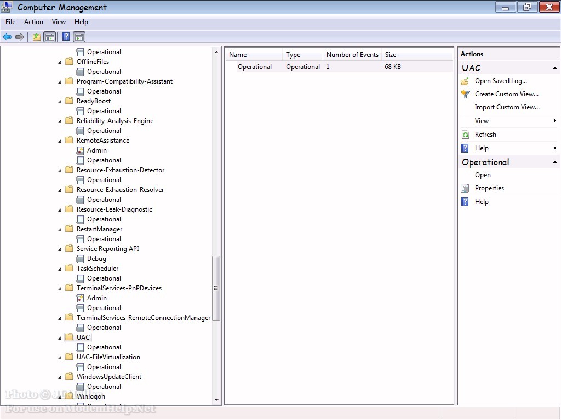Select Operational under WindowsUpdateClient
Image resolution: width=561 pixels, height=420 pixels.
point(104,387)
